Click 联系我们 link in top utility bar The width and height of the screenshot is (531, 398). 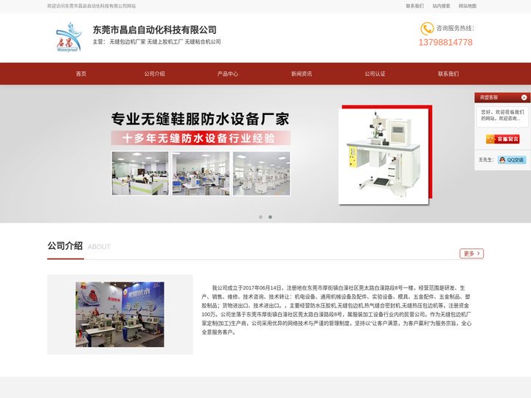click(414, 6)
